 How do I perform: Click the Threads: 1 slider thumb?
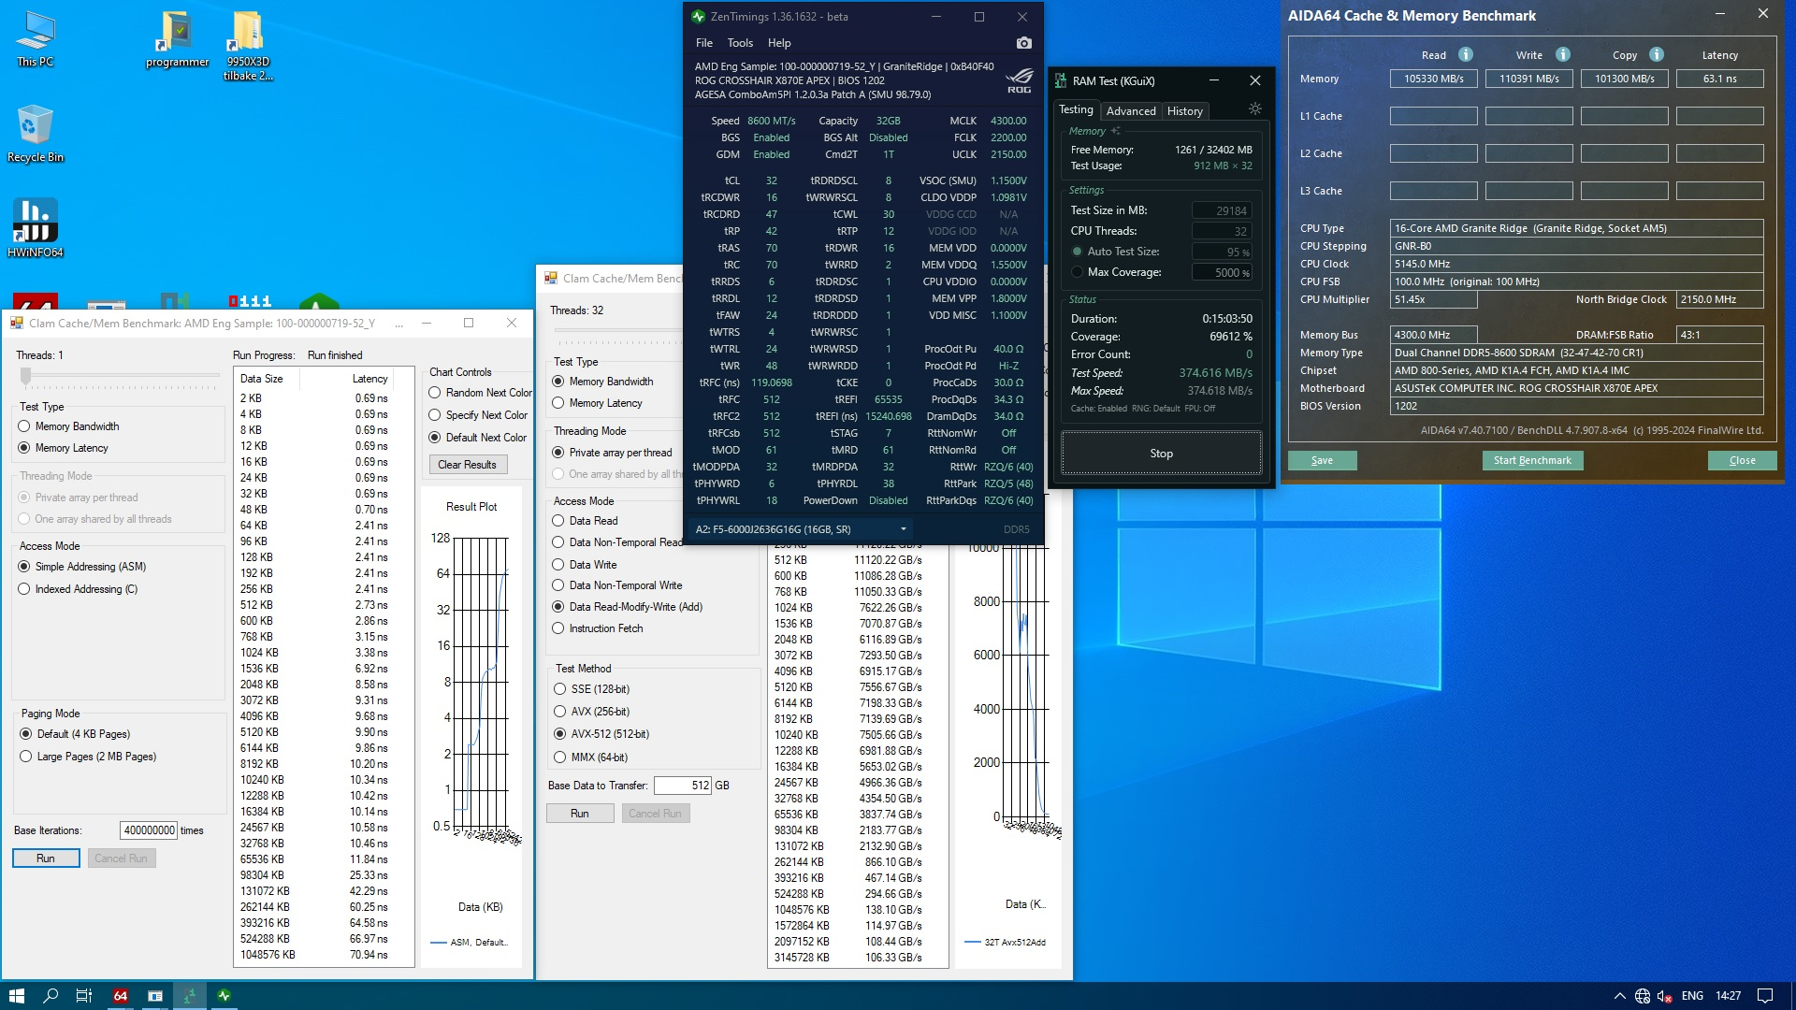point(26,376)
